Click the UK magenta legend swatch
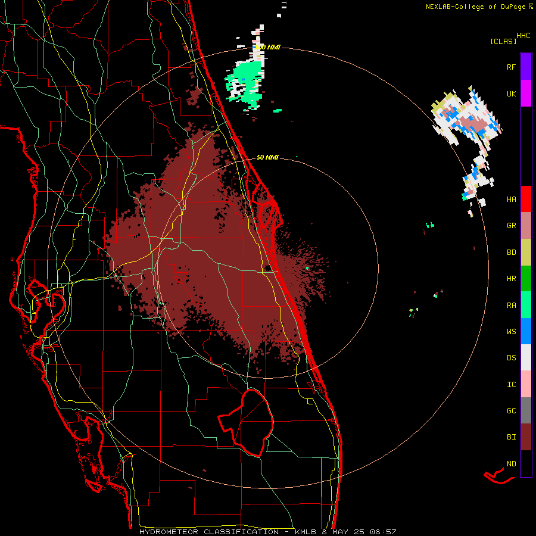Viewport: 536px width, 536px height. point(526,94)
